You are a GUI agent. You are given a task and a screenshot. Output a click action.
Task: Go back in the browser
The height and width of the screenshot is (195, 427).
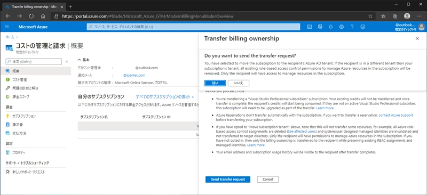[7, 17]
